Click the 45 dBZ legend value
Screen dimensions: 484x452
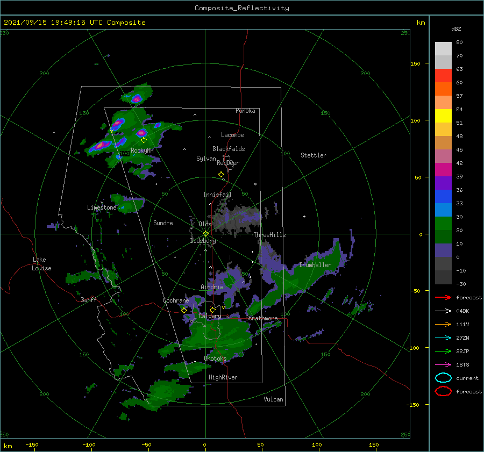coord(459,149)
